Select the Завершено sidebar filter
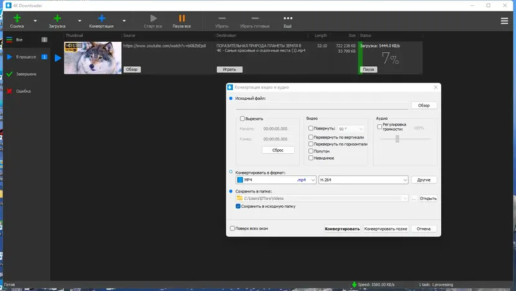This screenshot has width=516, height=291. click(26, 74)
